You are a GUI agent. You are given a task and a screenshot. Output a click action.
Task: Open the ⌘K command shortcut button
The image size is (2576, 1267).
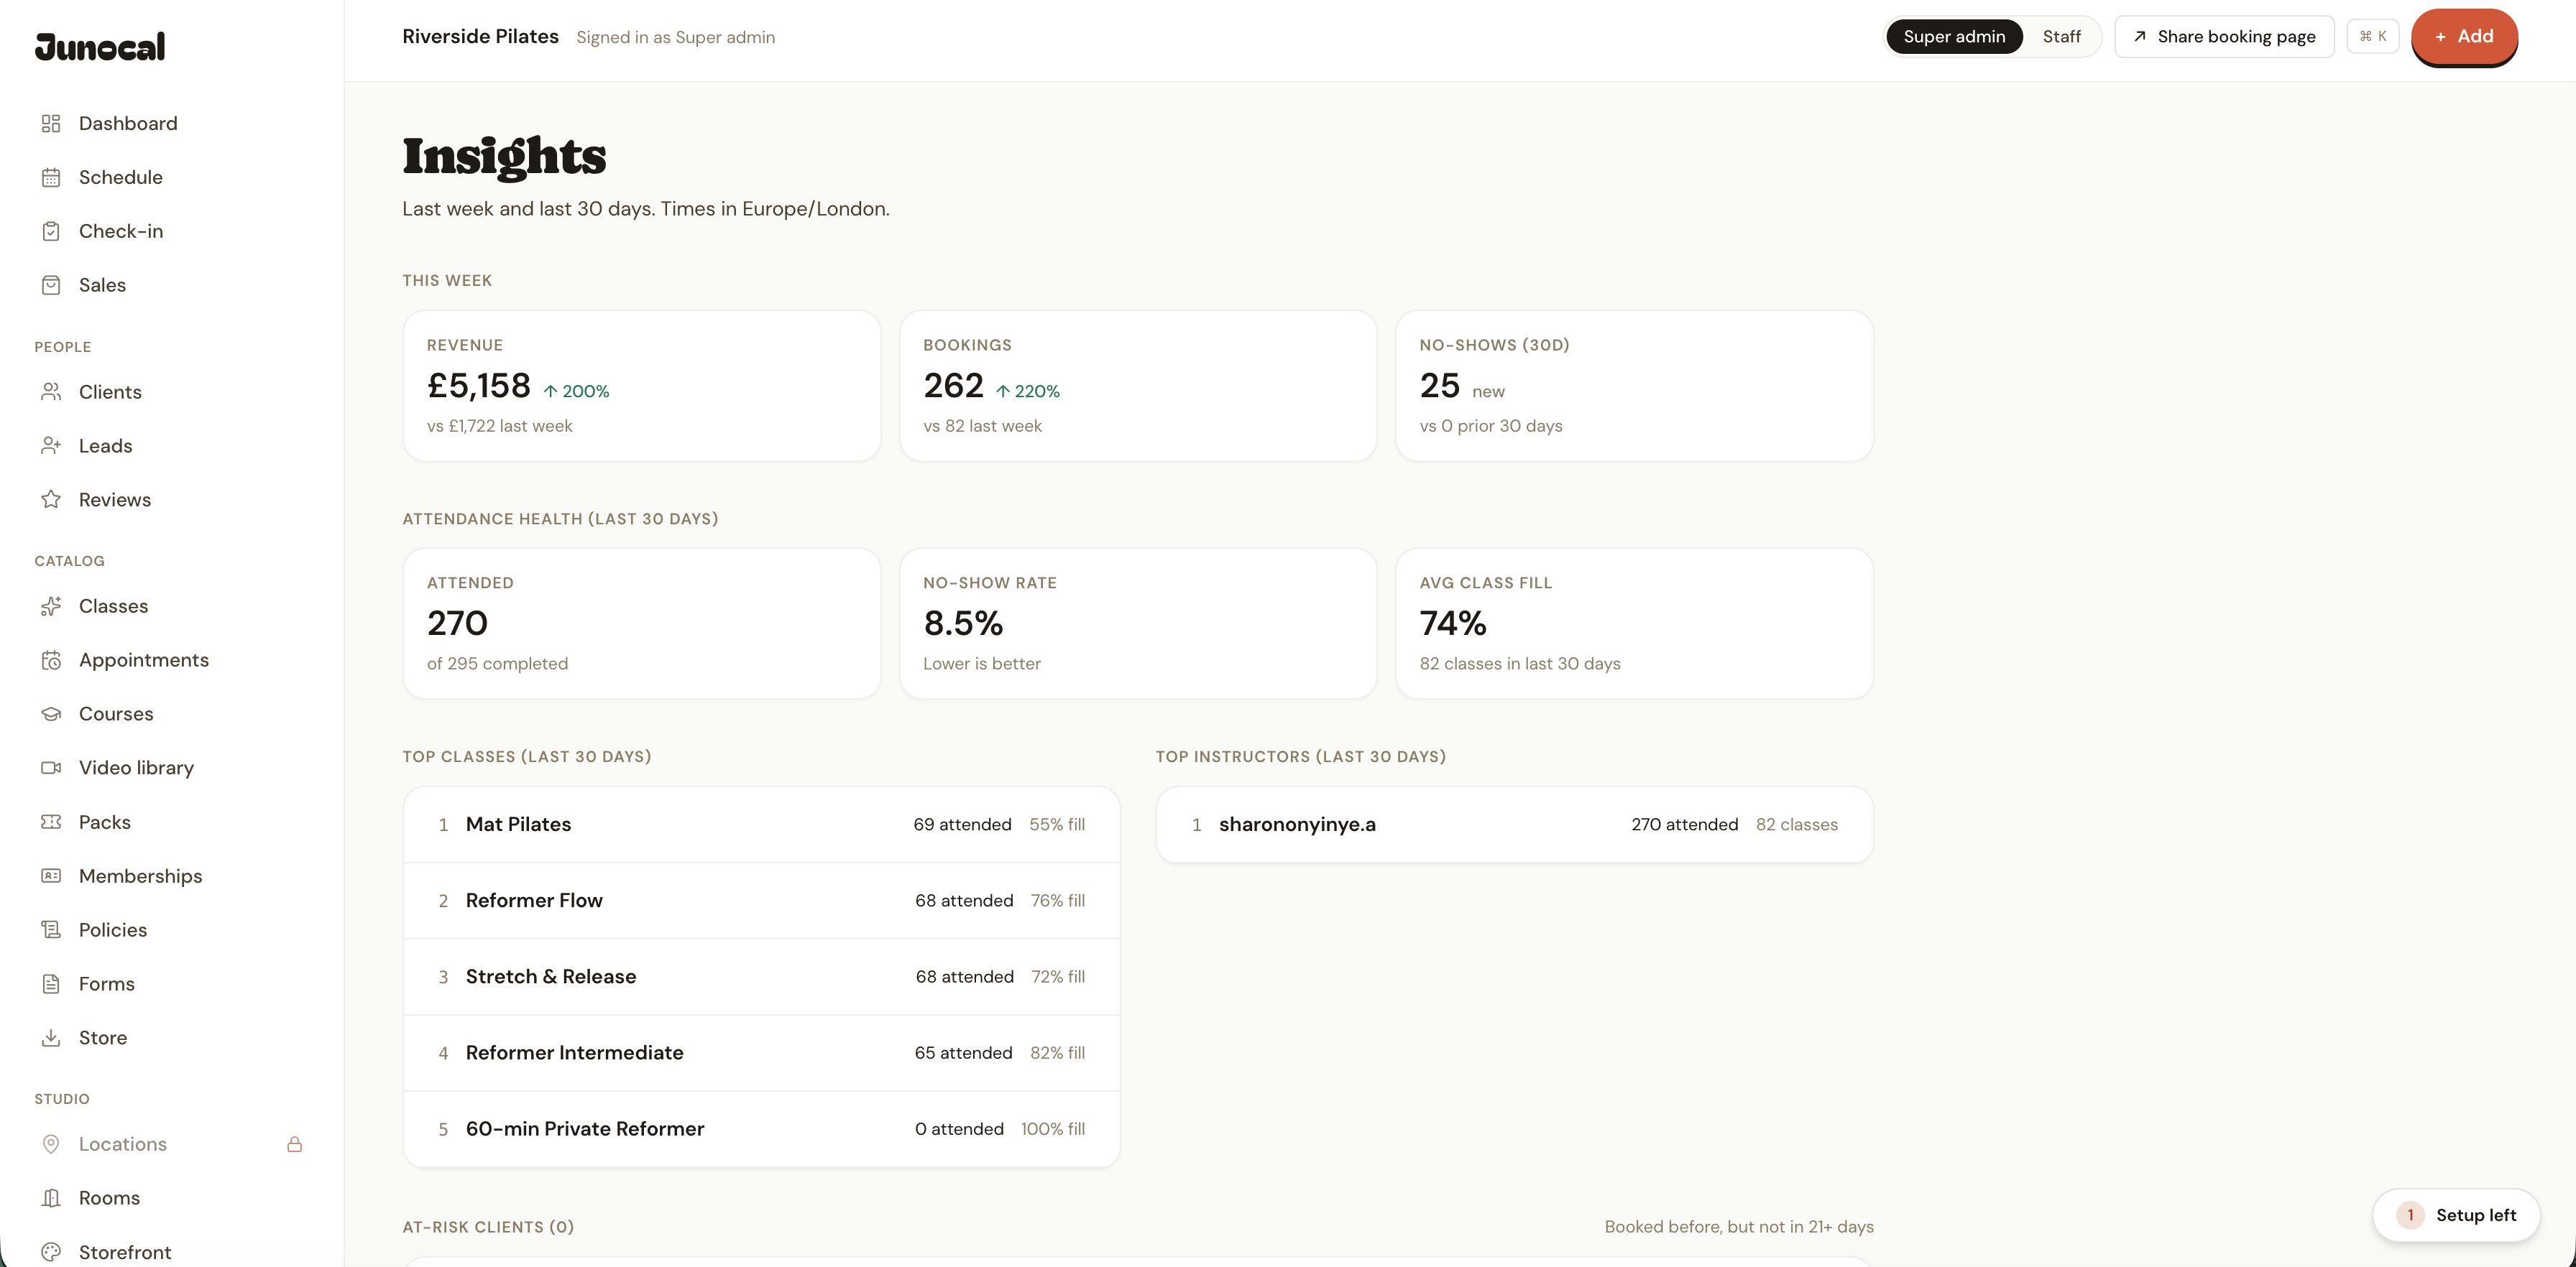coord(2372,37)
